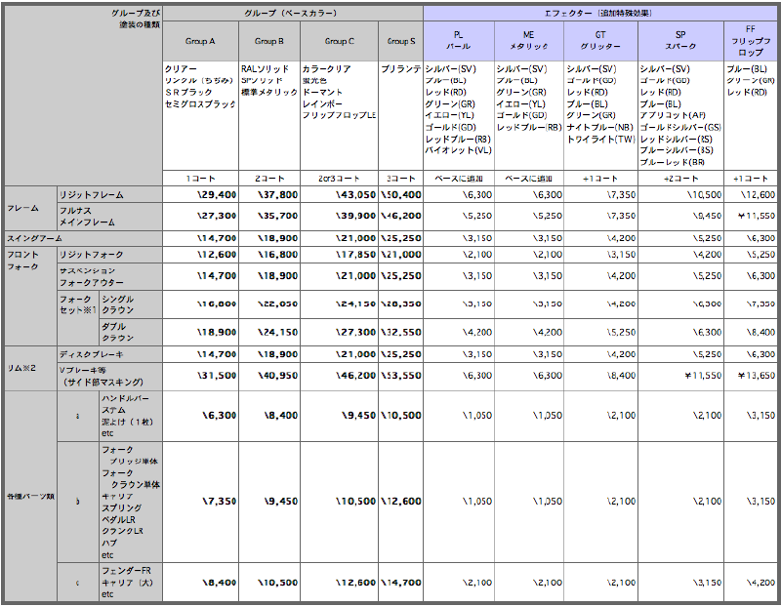The width and height of the screenshot is (781, 607).
Task: Click the 'Group A' column header
Action: [200, 41]
